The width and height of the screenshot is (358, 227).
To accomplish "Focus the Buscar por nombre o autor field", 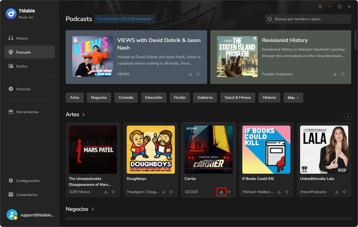I will [308, 19].
